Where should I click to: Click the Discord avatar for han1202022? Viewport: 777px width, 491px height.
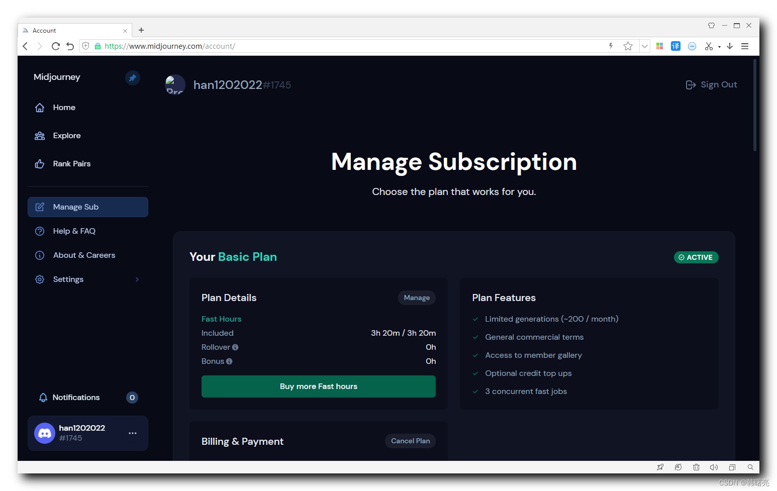[45, 433]
